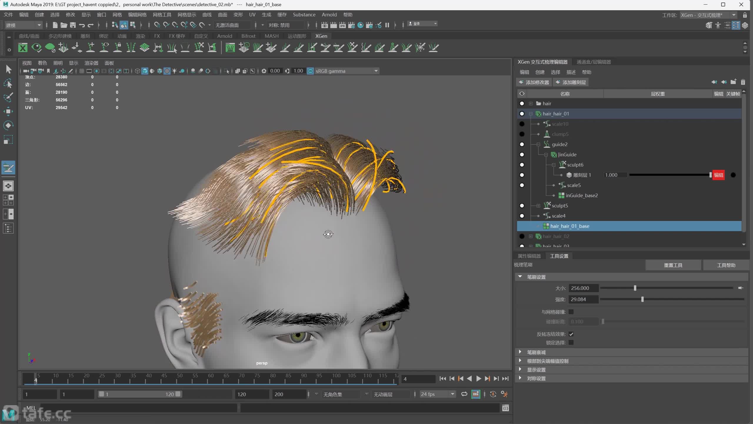The width and height of the screenshot is (753, 424).
Task: Click the 添加修改器 button
Action: click(534, 82)
